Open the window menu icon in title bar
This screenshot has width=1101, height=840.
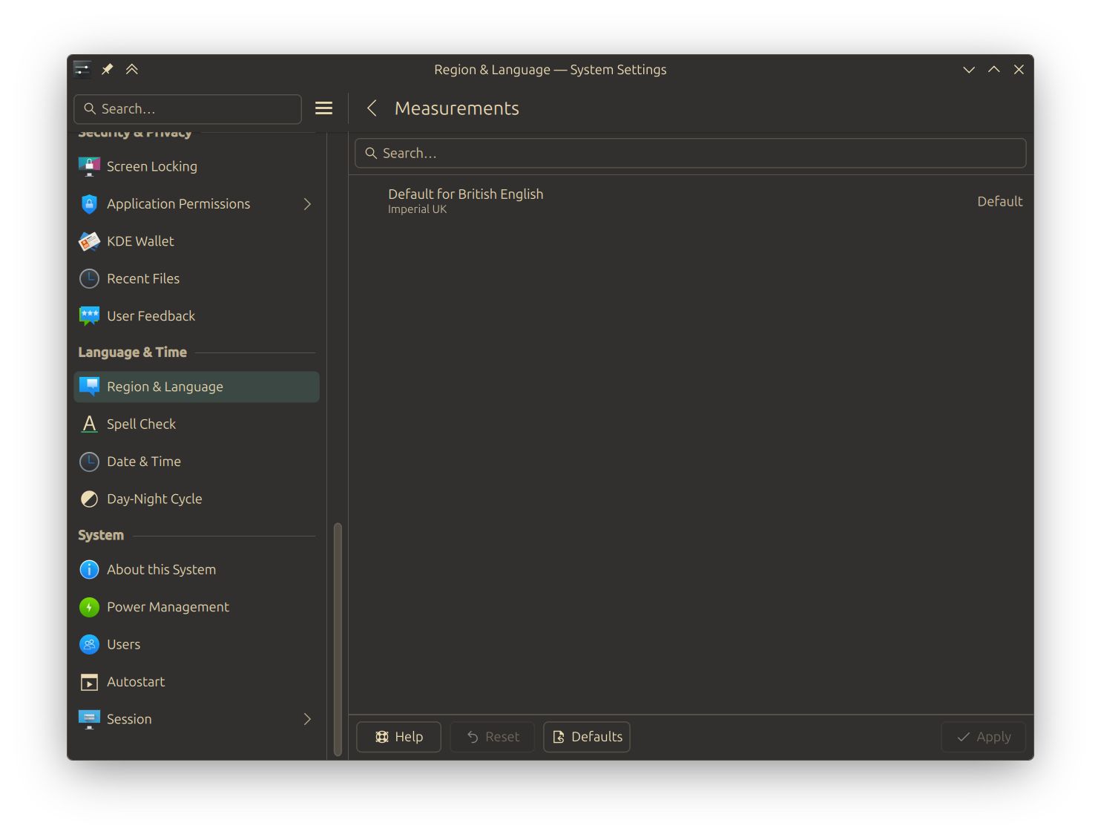[x=82, y=69]
